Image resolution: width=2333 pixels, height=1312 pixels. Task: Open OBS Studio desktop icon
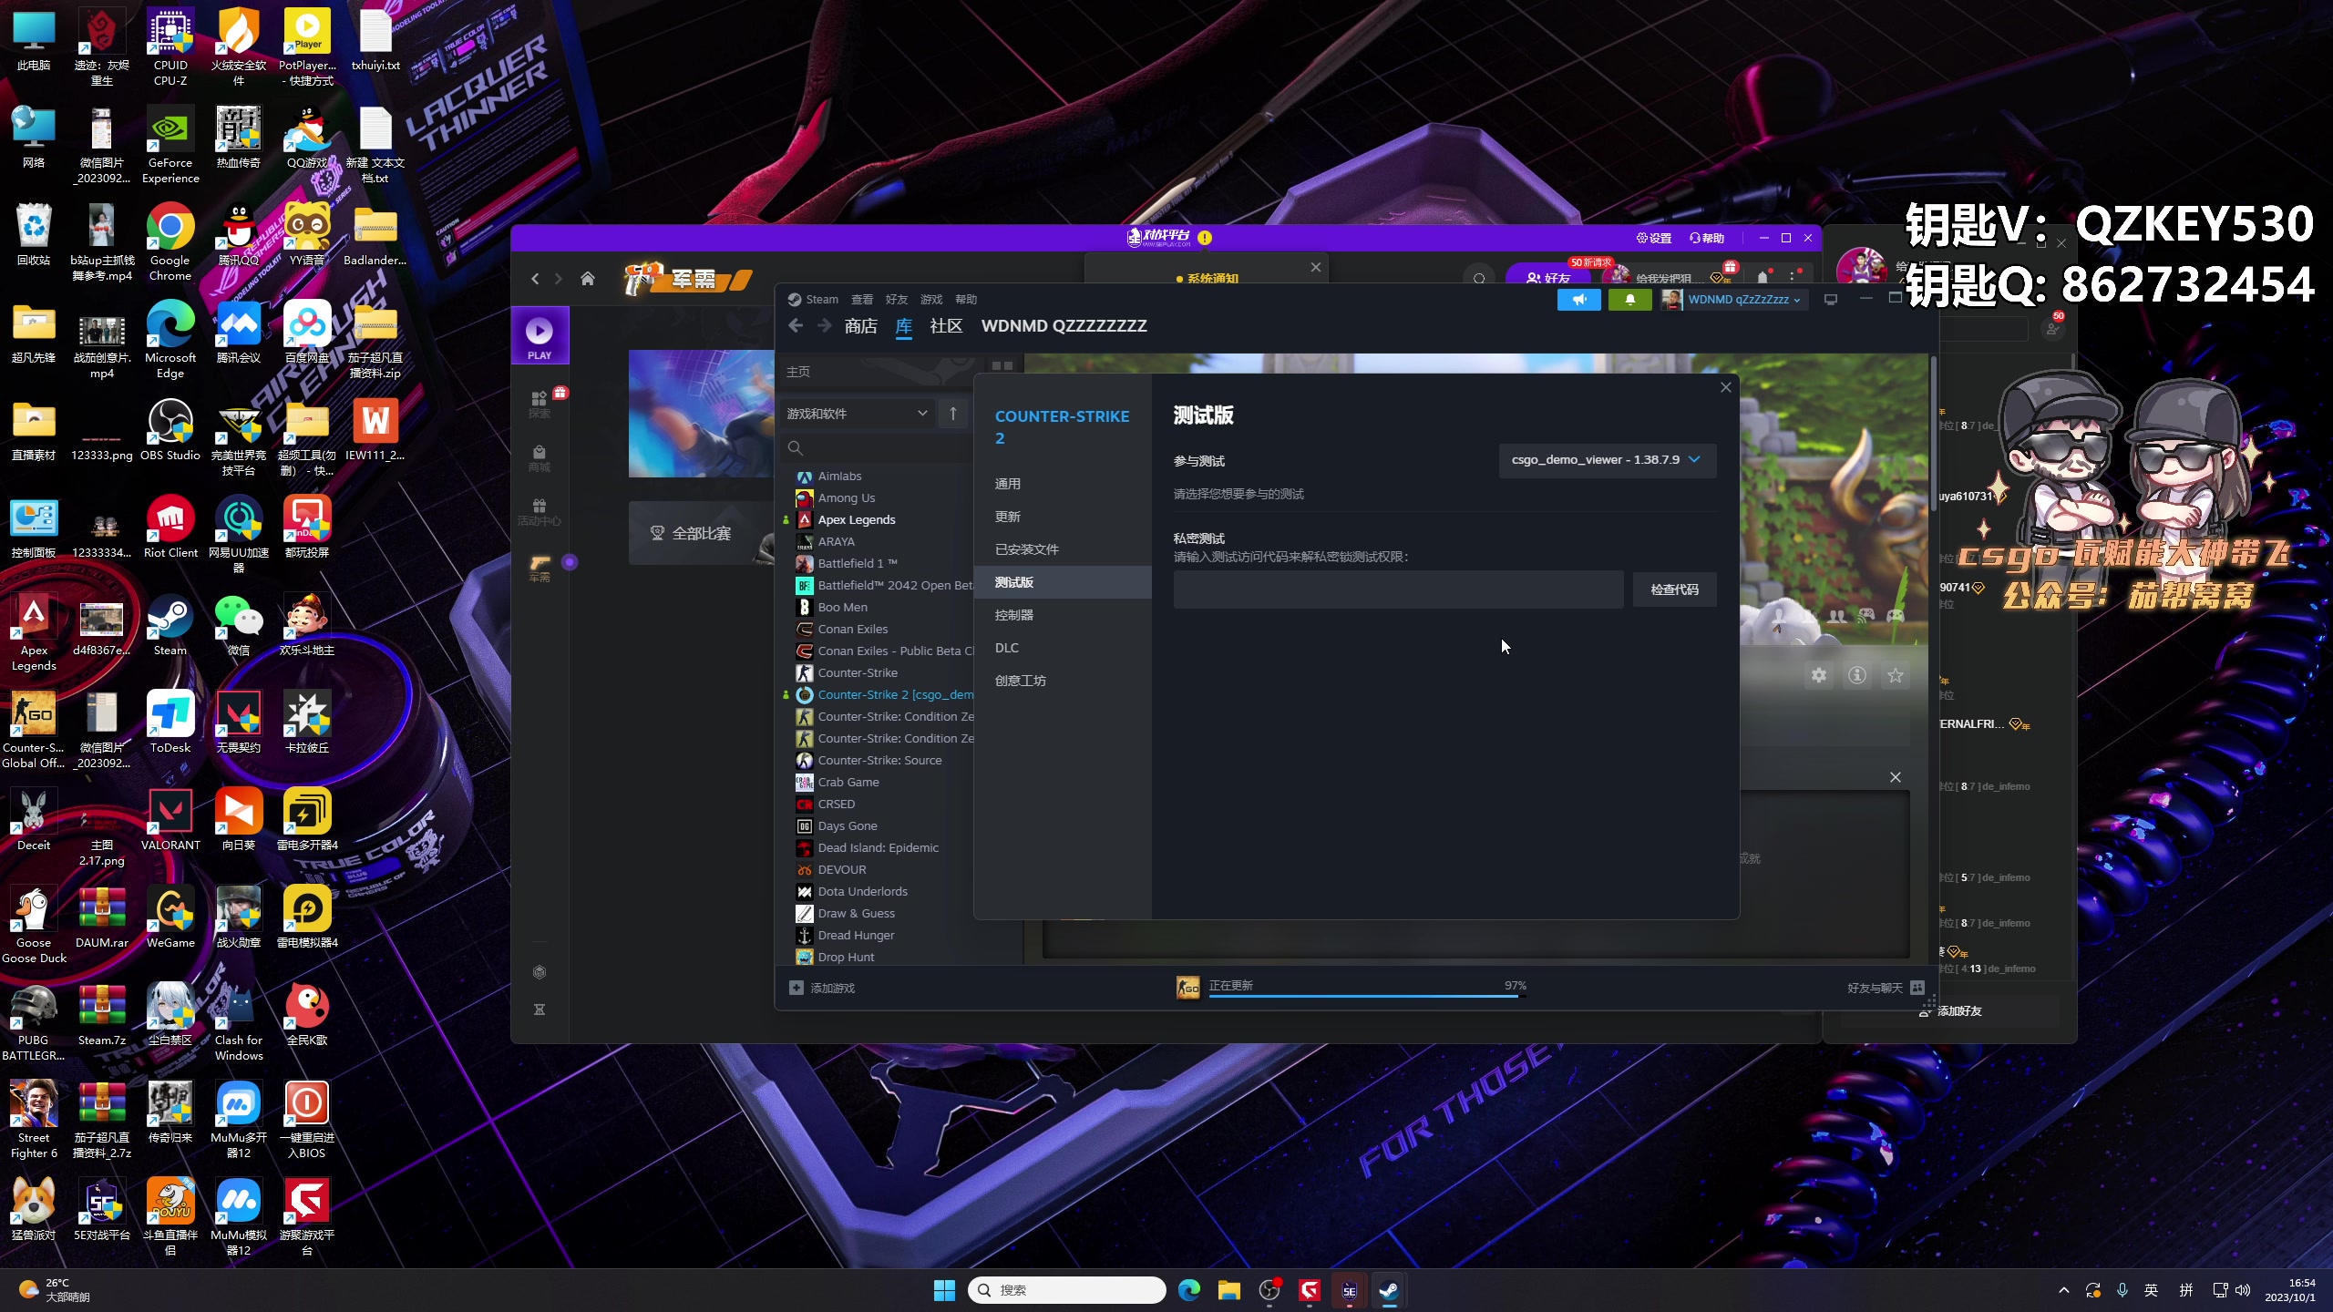coord(170,430)
